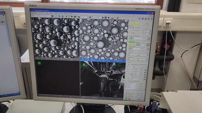Adjust the Contrast slider
Viewport: 202px width, 113px height.
click(x=138, y=55)
